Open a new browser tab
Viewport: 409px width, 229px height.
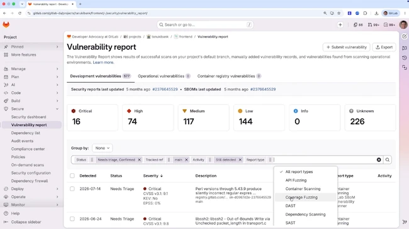point(80,4)
